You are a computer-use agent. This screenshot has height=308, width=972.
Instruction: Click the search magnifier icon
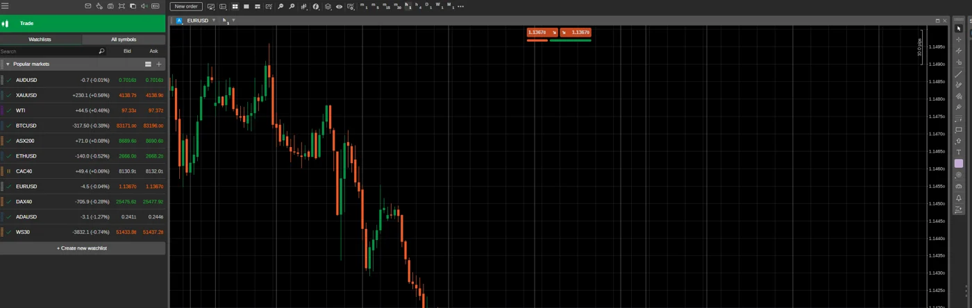tap(101, 51)
